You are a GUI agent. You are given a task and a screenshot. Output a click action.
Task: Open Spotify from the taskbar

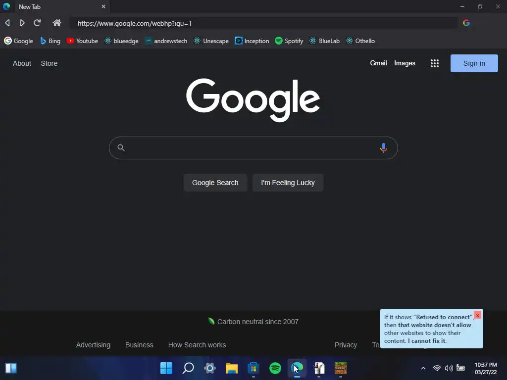coord(275,368)
